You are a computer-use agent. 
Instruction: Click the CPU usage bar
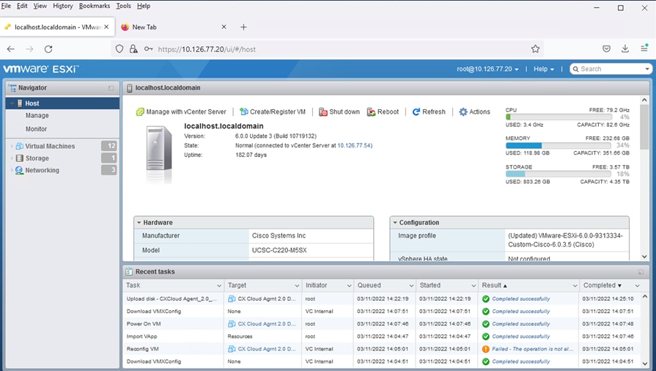pos(559,117)
